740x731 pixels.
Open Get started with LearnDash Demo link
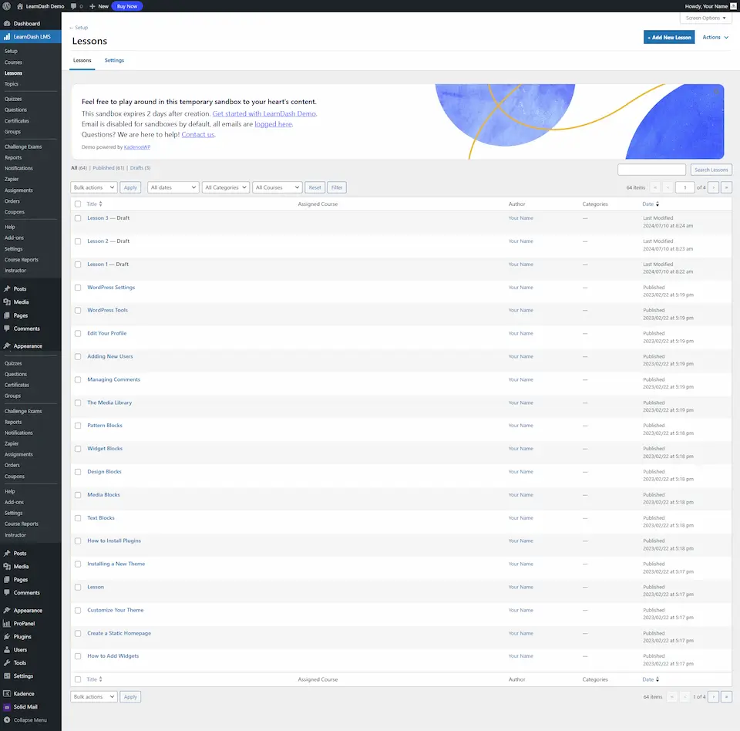pos(264,114)
